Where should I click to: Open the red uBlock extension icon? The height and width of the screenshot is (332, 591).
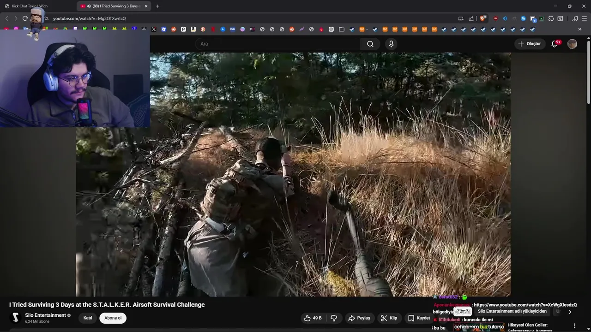point(495,18)
